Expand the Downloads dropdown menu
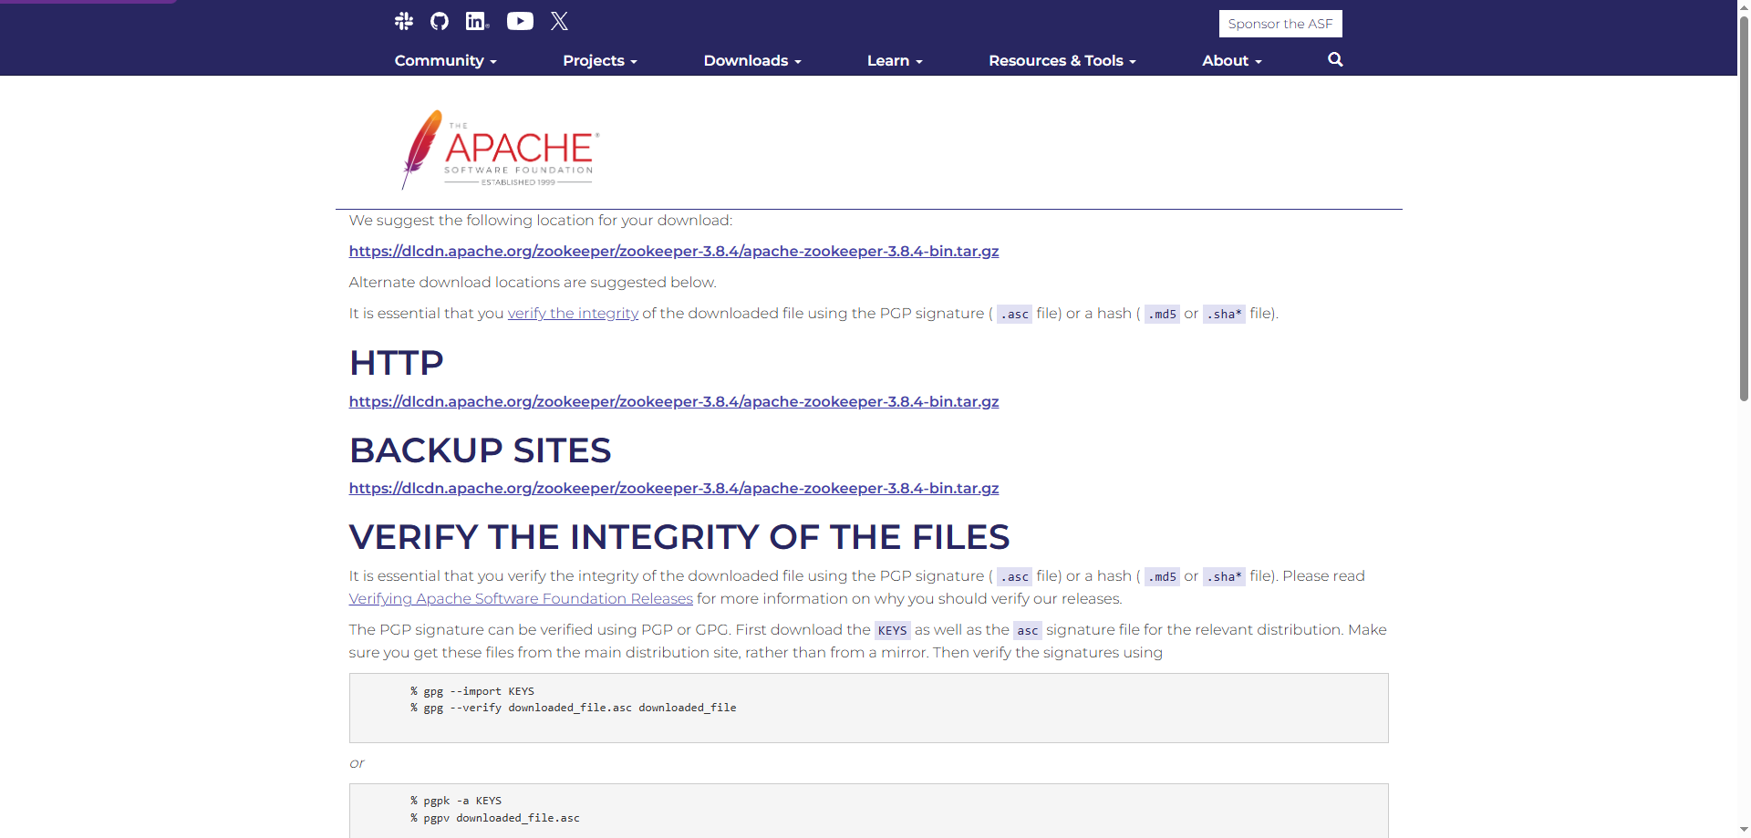 coord(752,60)
